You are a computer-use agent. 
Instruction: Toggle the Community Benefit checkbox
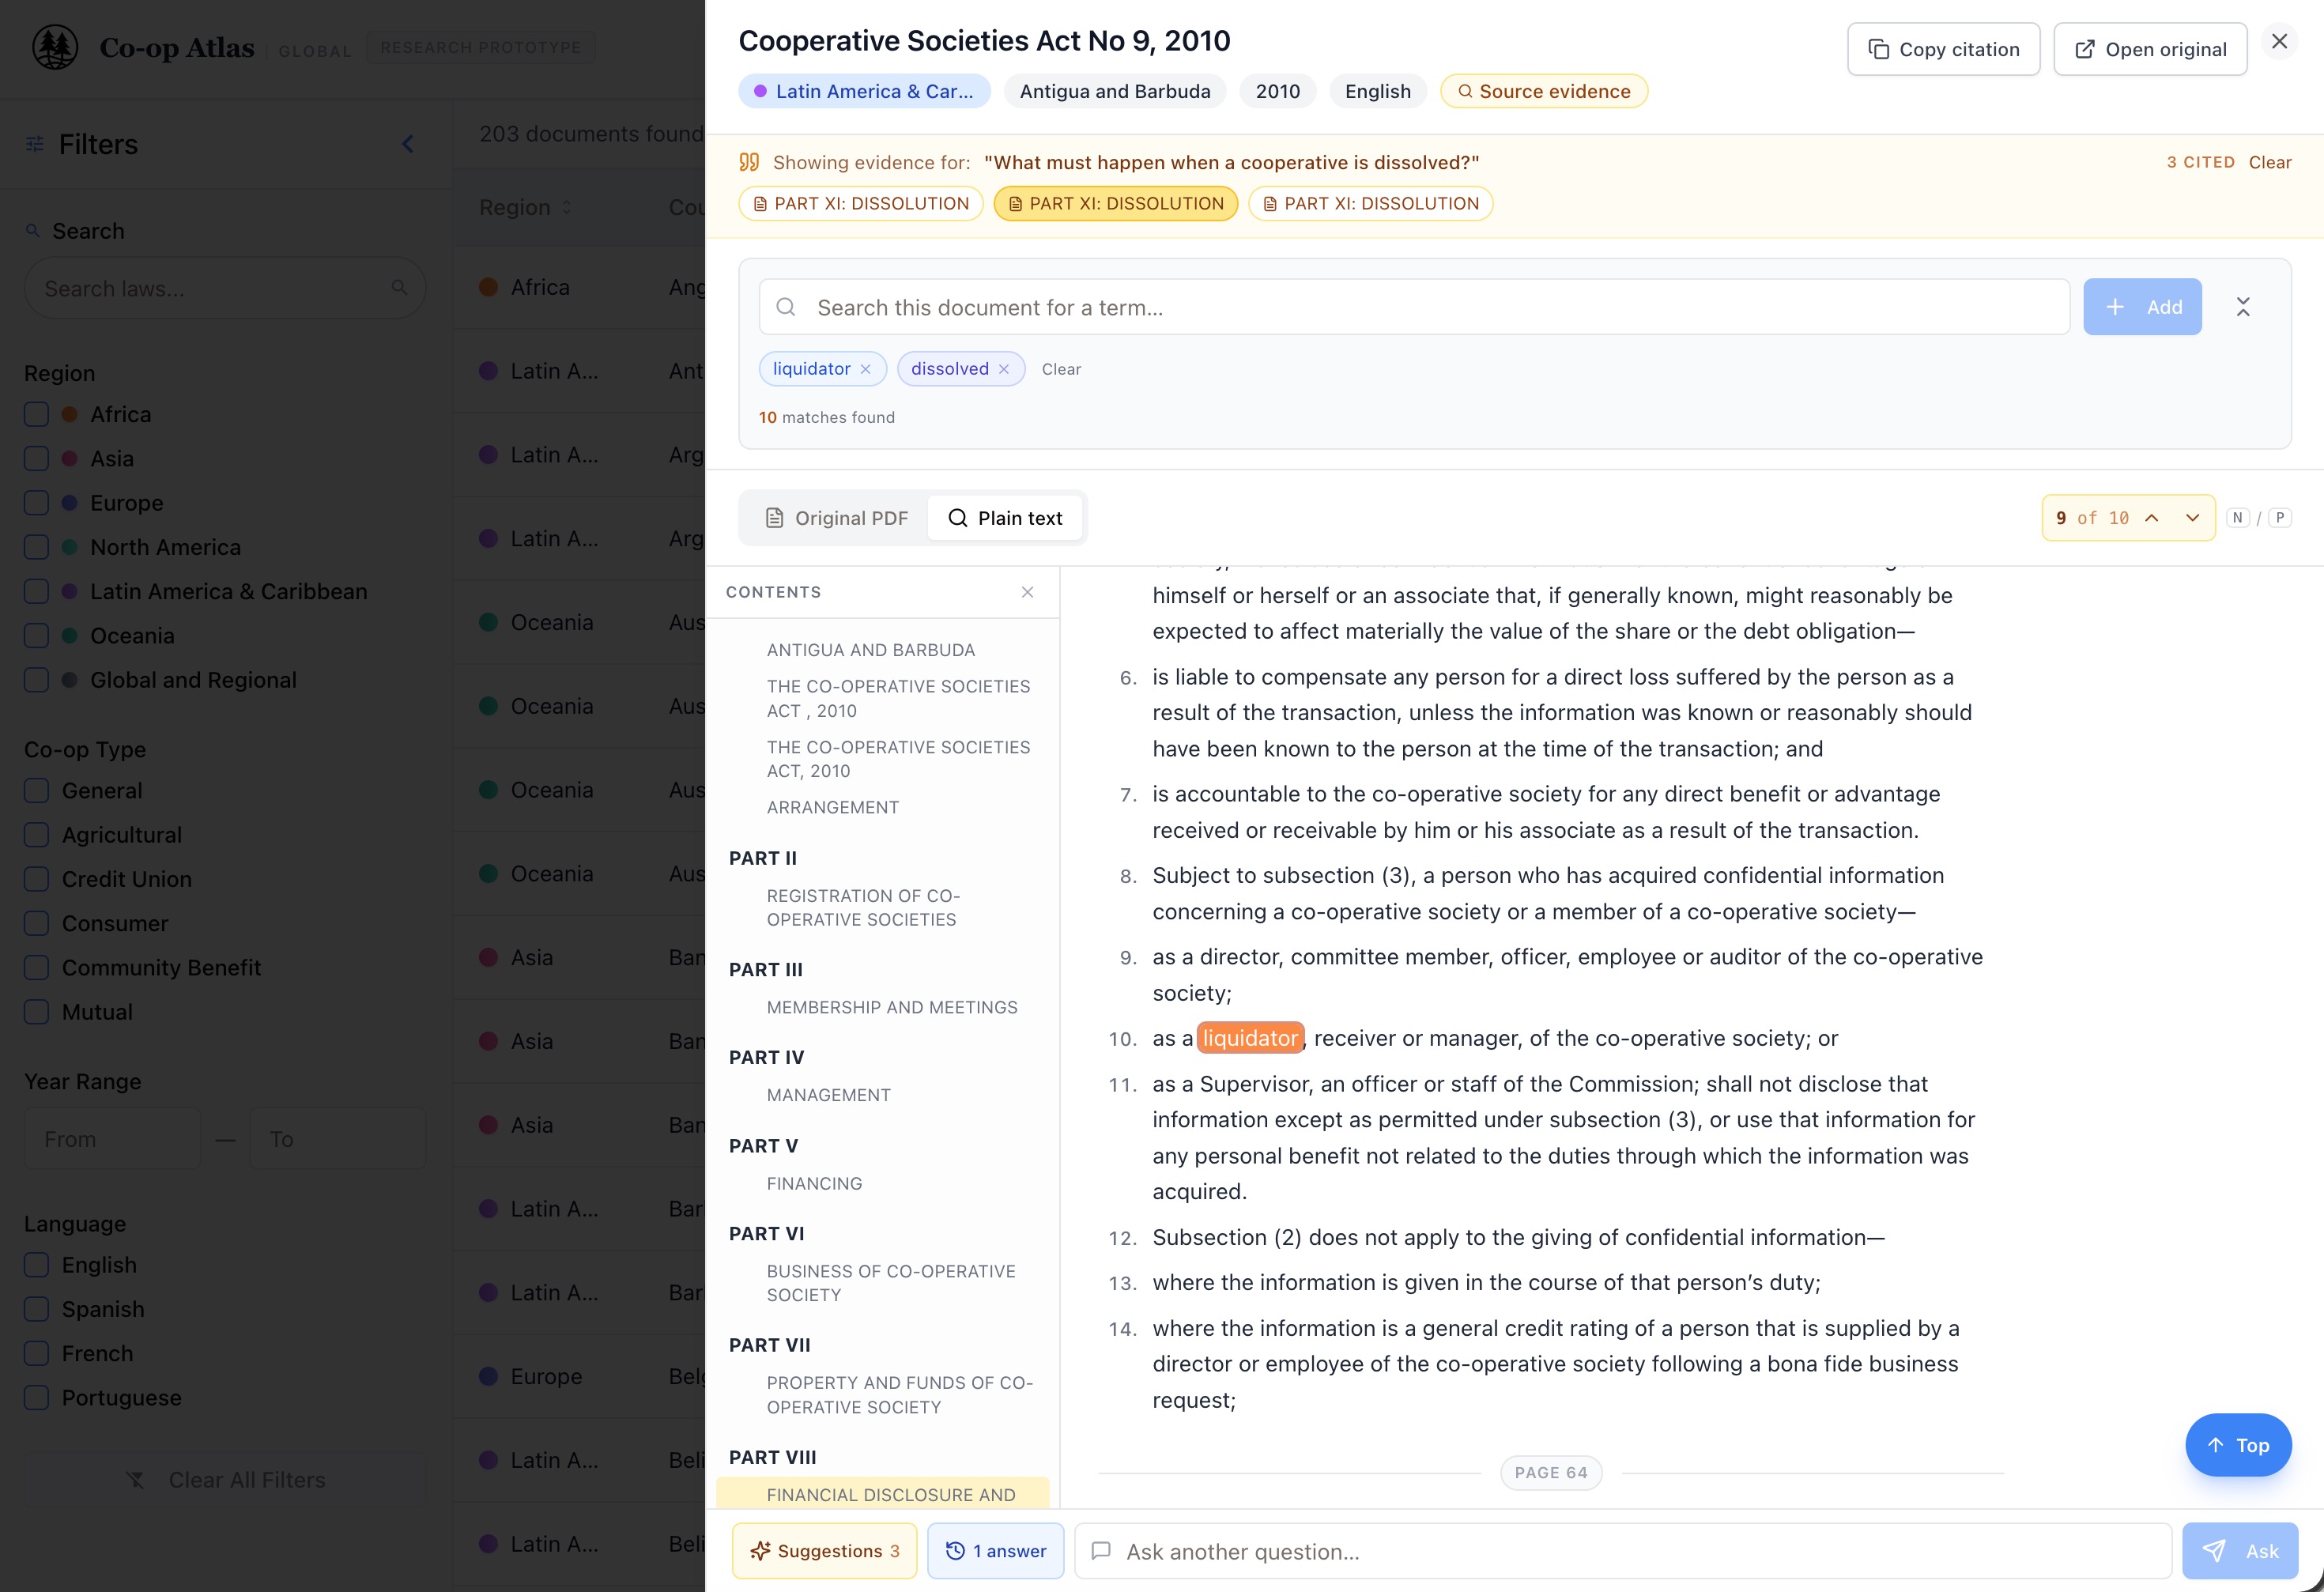point(36,967)
